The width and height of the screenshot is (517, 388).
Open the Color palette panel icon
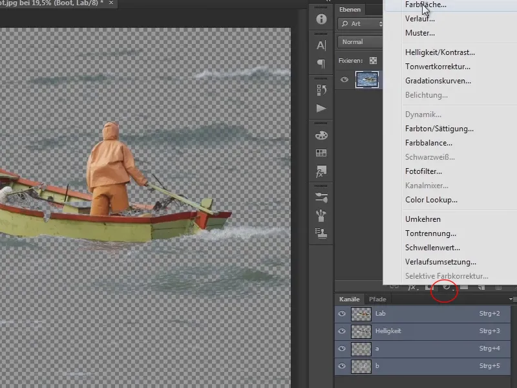(321, 135)
